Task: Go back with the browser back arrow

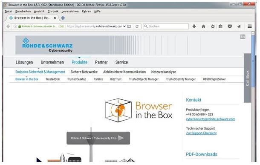Action: coord(8,26)
